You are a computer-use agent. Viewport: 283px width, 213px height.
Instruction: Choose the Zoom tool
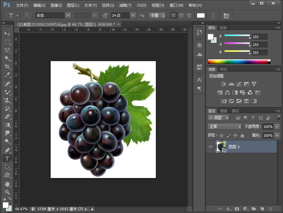(x=7, y=192)
